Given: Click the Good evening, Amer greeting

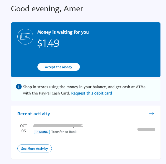Looking at the screenshot, I should pos(47,9).
